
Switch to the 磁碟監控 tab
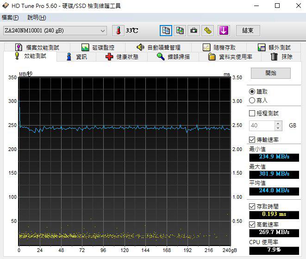tap(98, 47)
